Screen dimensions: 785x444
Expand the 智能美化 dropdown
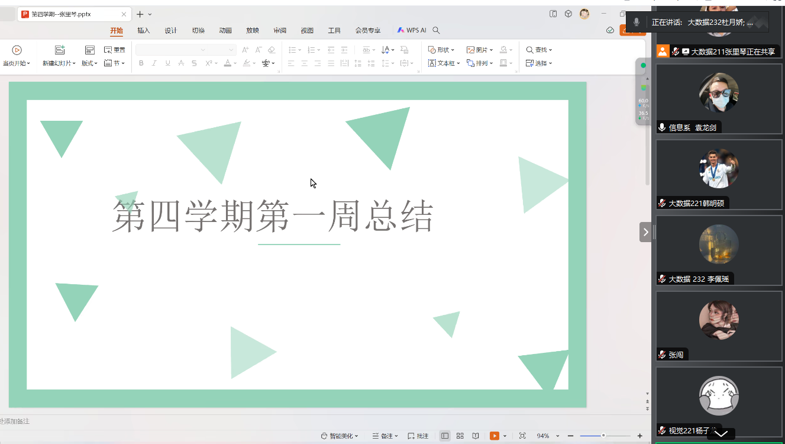[340, 436]
